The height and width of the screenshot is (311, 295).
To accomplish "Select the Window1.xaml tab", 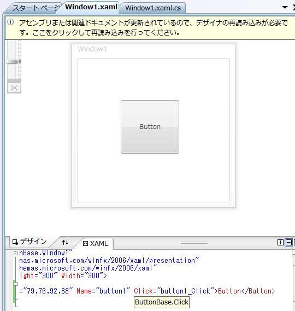I will click(x=91, y=7).
